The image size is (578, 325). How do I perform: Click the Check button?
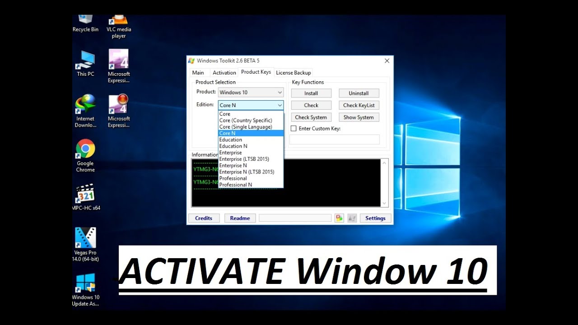point(311,105)
